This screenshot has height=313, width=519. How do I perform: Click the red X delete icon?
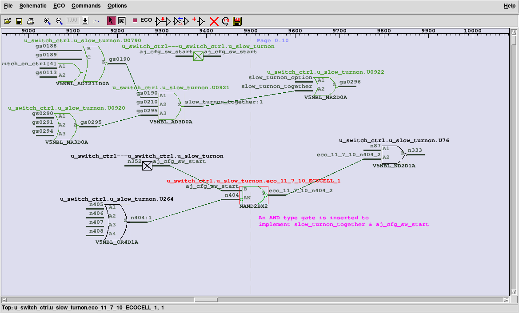pos(214,21)
